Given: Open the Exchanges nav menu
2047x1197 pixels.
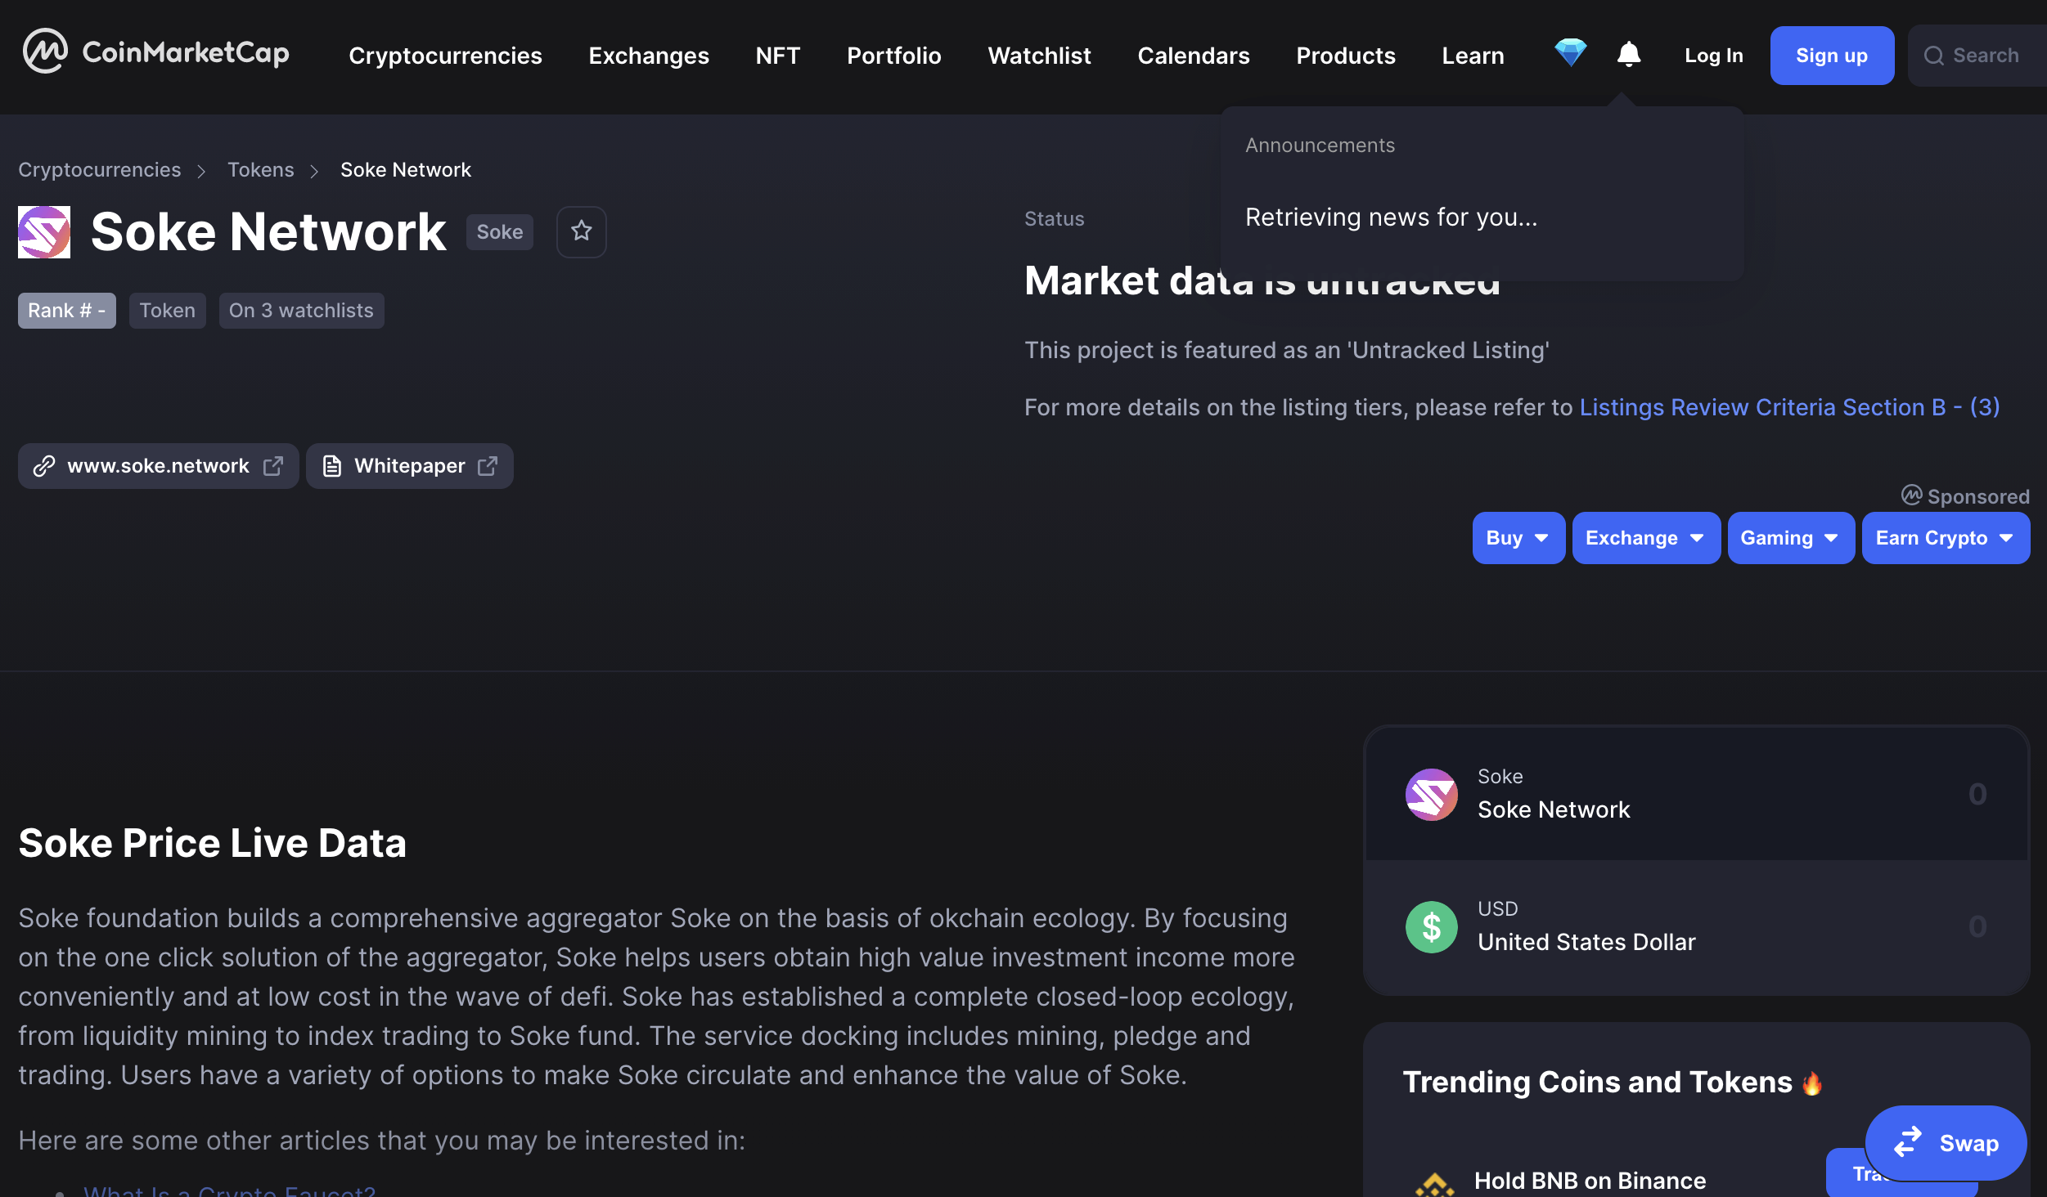Looking at the screenshot, I should point(649,56).
